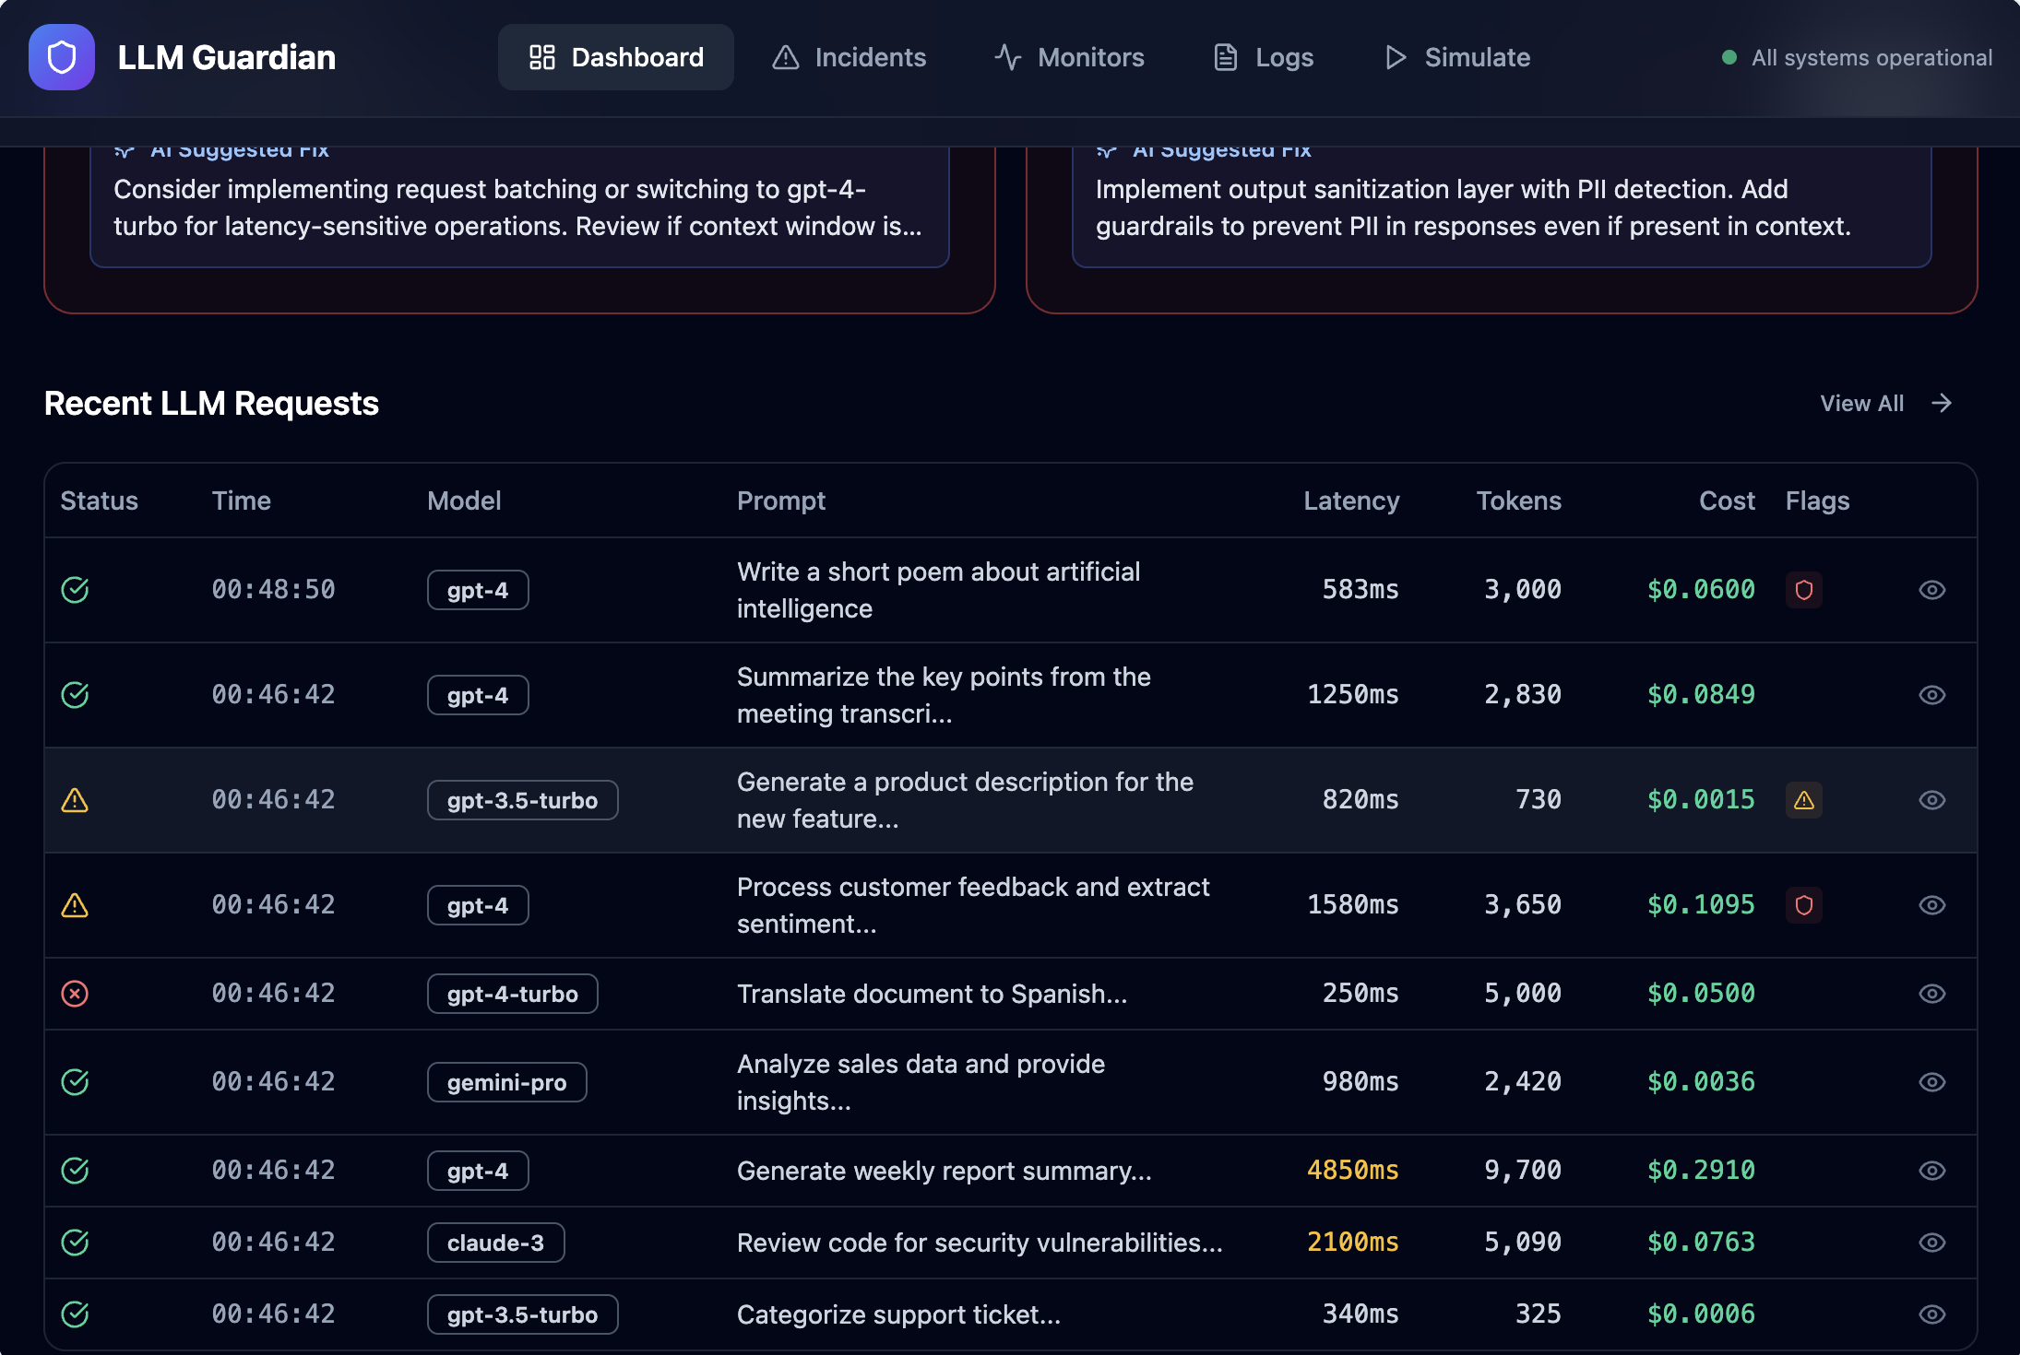The image size is (2020, 1355).
Task: Switch to the Monitors tab
Action: pyautogui.click(x=1069, y=57)
